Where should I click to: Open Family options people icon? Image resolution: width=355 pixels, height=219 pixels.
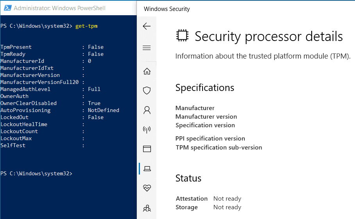coord(147,208)
